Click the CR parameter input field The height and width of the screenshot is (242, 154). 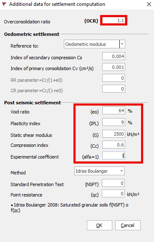point(114,89)
